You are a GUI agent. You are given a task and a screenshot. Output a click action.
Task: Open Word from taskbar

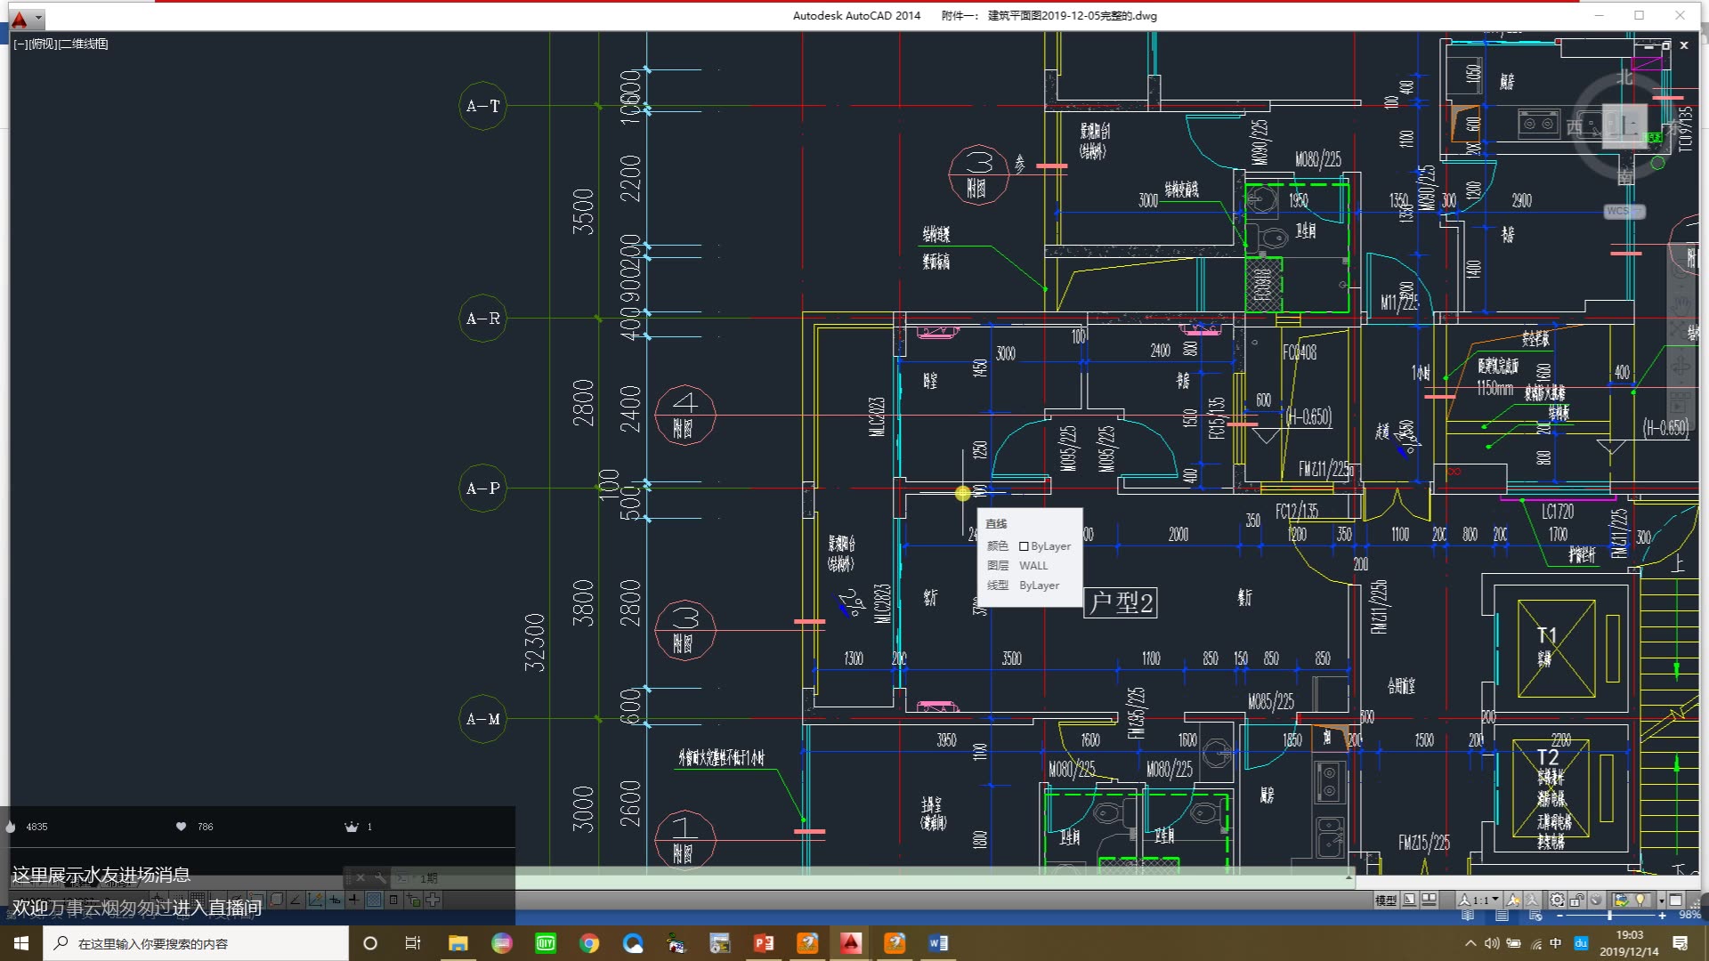pyautogui.click(x=938, y=943)
